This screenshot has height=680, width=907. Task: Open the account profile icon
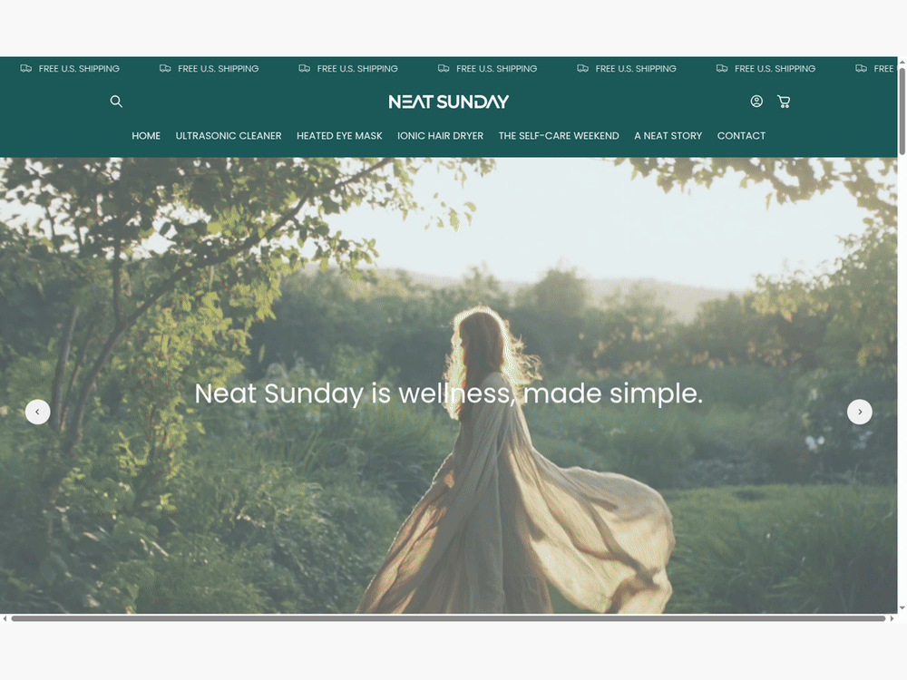pos(756,102)
